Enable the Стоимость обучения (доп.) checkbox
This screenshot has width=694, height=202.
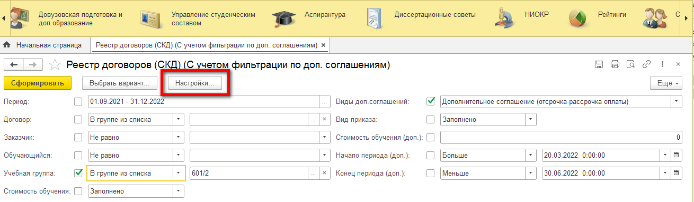(430, 137)
